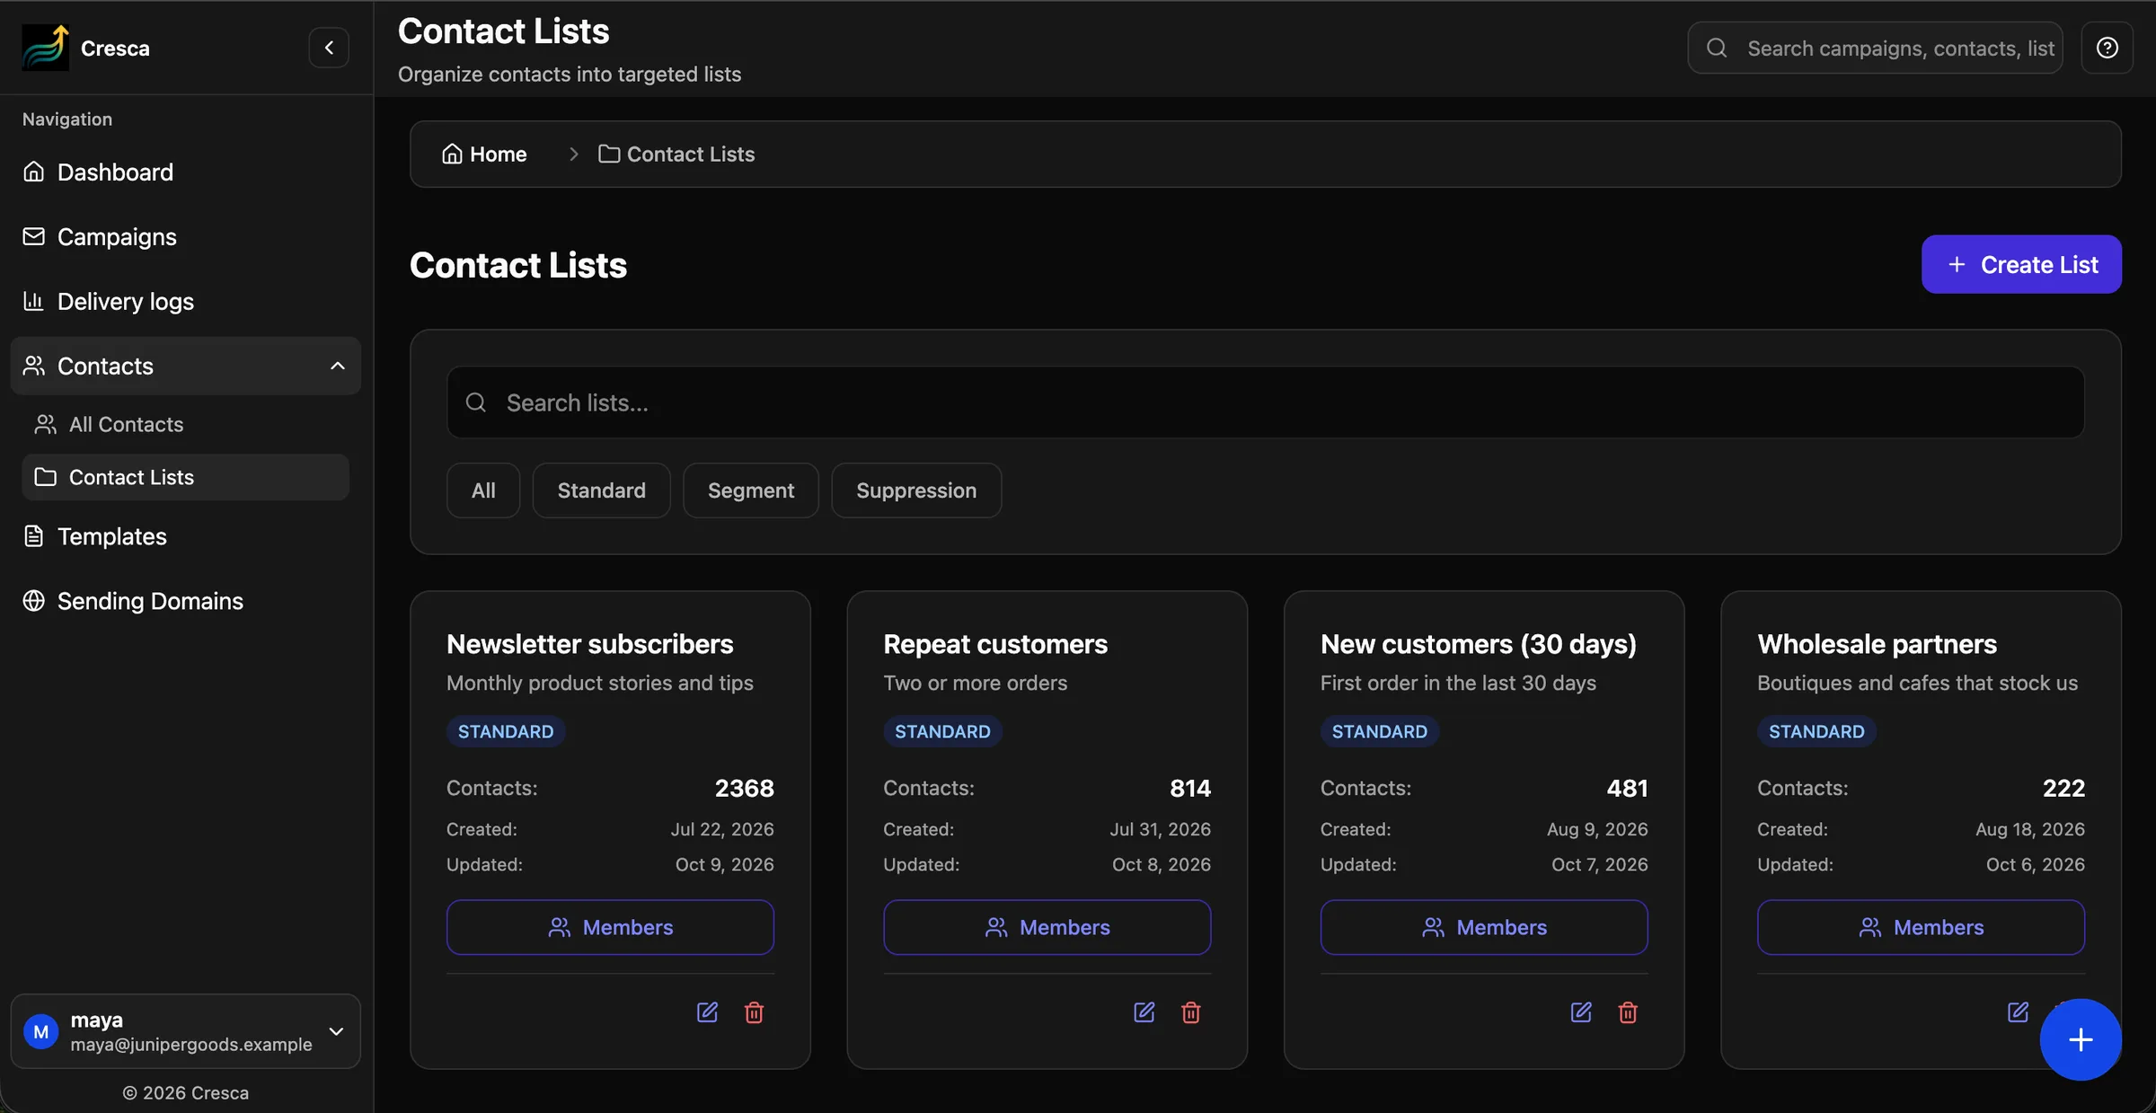This screenshot has height=1113, width=2156.
Task: Click the blue floating plus button
Action: click(2081, 1039)
